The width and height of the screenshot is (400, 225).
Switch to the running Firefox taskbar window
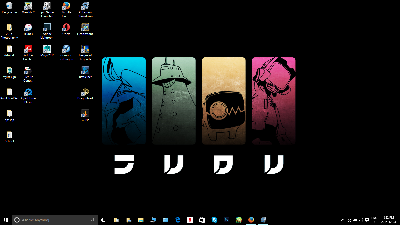(251, 220)
